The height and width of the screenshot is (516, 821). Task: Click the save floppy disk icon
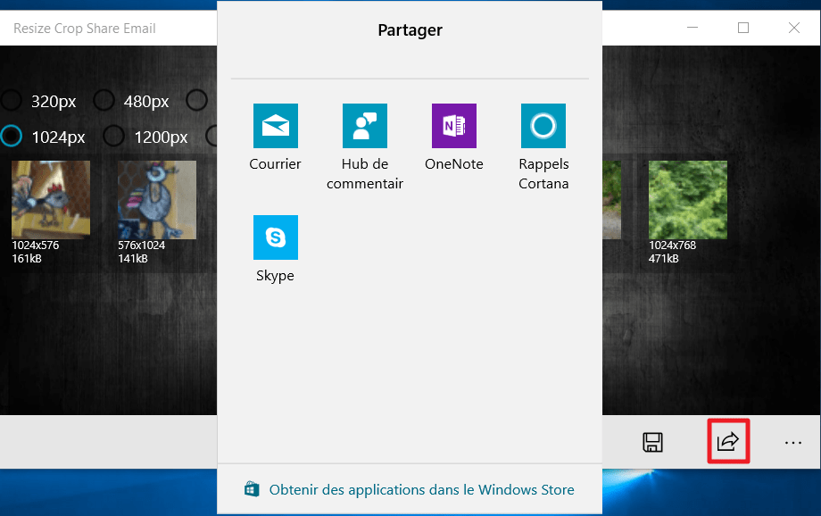click(653, 442)
